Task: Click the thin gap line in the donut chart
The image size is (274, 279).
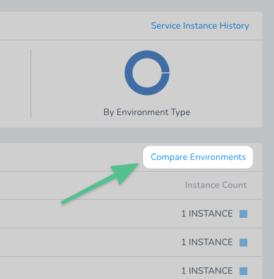Action: [166, 73]
